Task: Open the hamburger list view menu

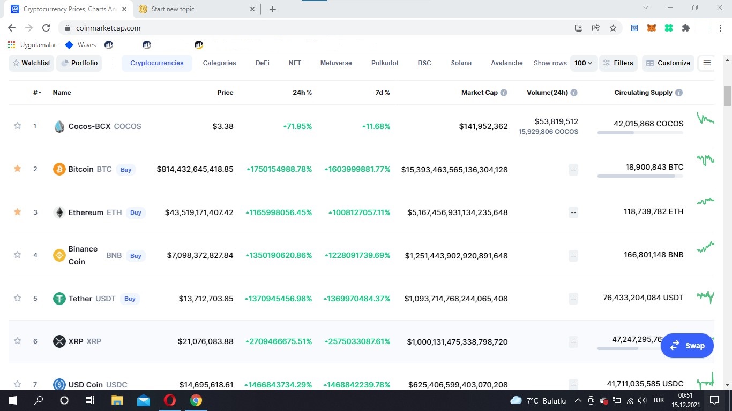Action: (x=707, y=63)
